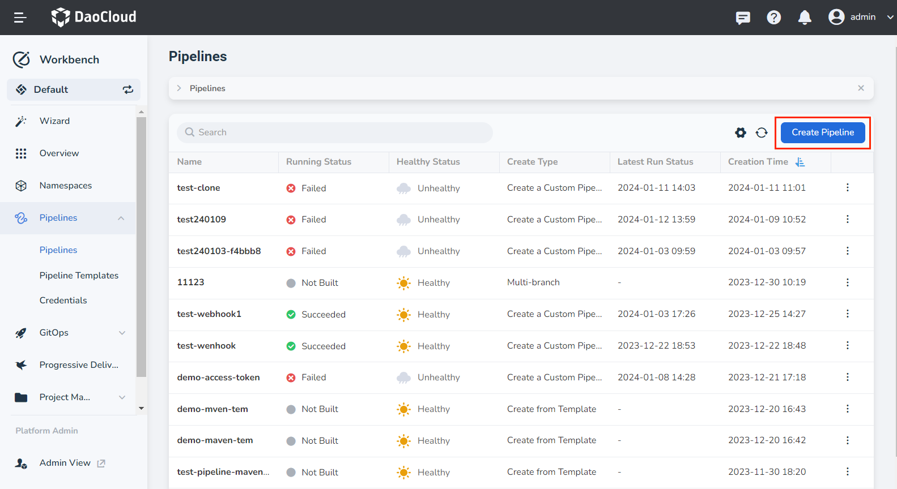Click the pipeline Search field
This screenshot has height=489, width=897.
[x=334, y=132]
